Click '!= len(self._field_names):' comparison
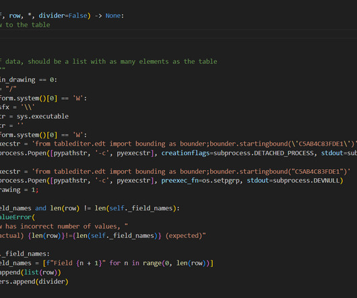This screenshot has height=298, width=357. point(131,208)
